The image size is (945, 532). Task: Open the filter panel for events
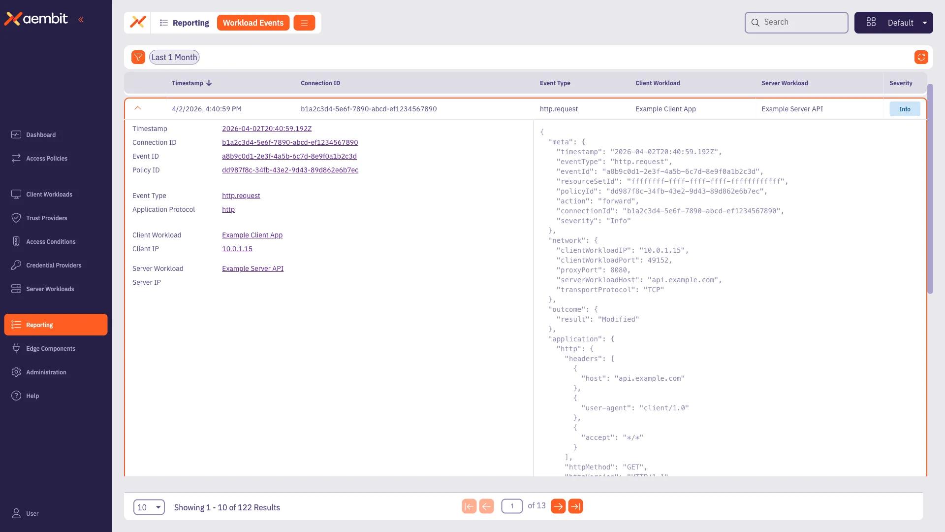click(x=138, y=57)
